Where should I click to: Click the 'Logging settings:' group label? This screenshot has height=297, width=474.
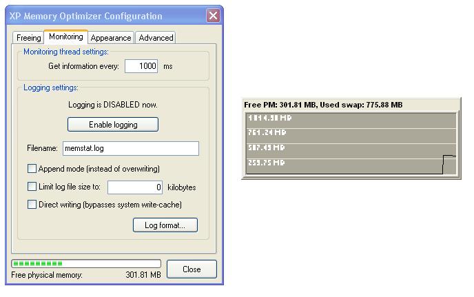point(51,88)
